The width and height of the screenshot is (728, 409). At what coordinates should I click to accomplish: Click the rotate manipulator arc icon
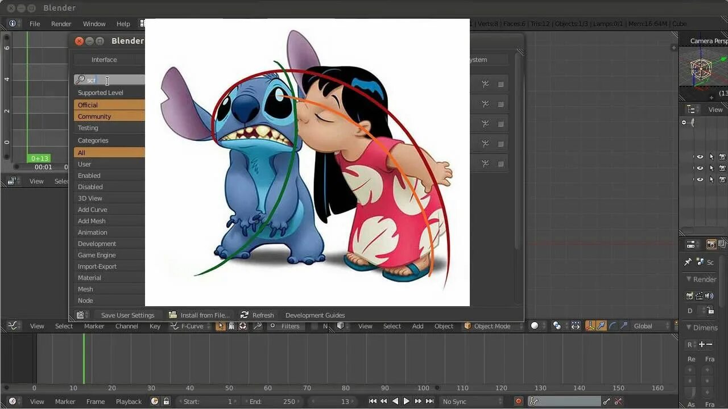(x=613, y=326)
